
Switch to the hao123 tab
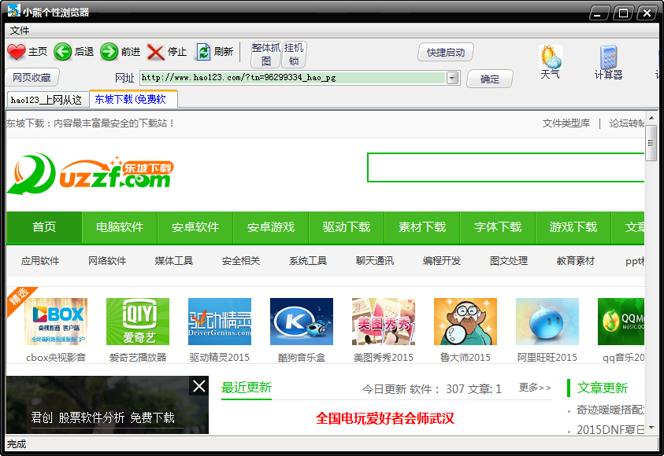pos(47,100)
